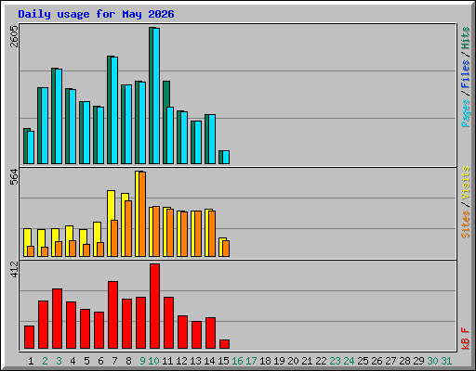Click day label 21 on the x-axis
476x371 pixels.
(x=307, y=361)
